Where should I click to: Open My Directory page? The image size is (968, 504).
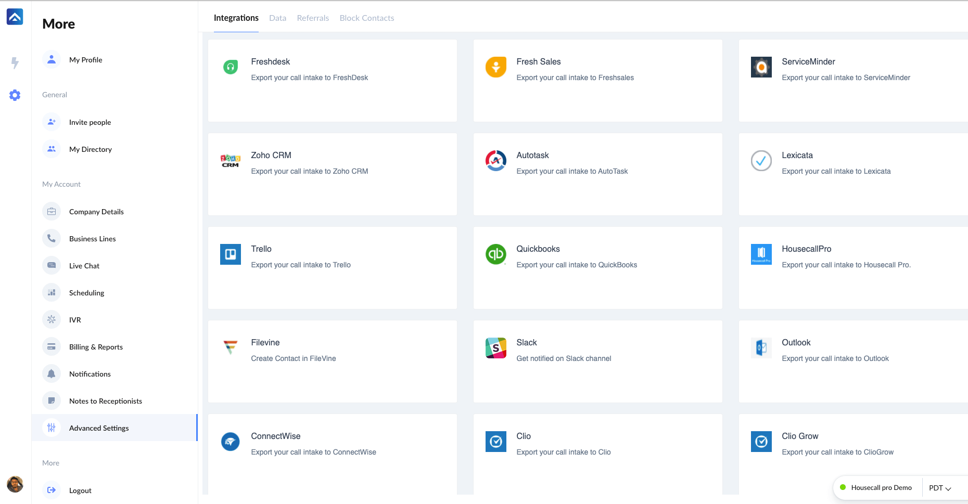(91, 149)
